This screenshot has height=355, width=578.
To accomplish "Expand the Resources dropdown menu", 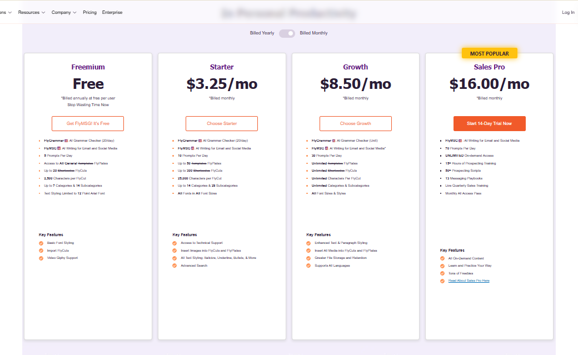I will click(x=31, y=12).
